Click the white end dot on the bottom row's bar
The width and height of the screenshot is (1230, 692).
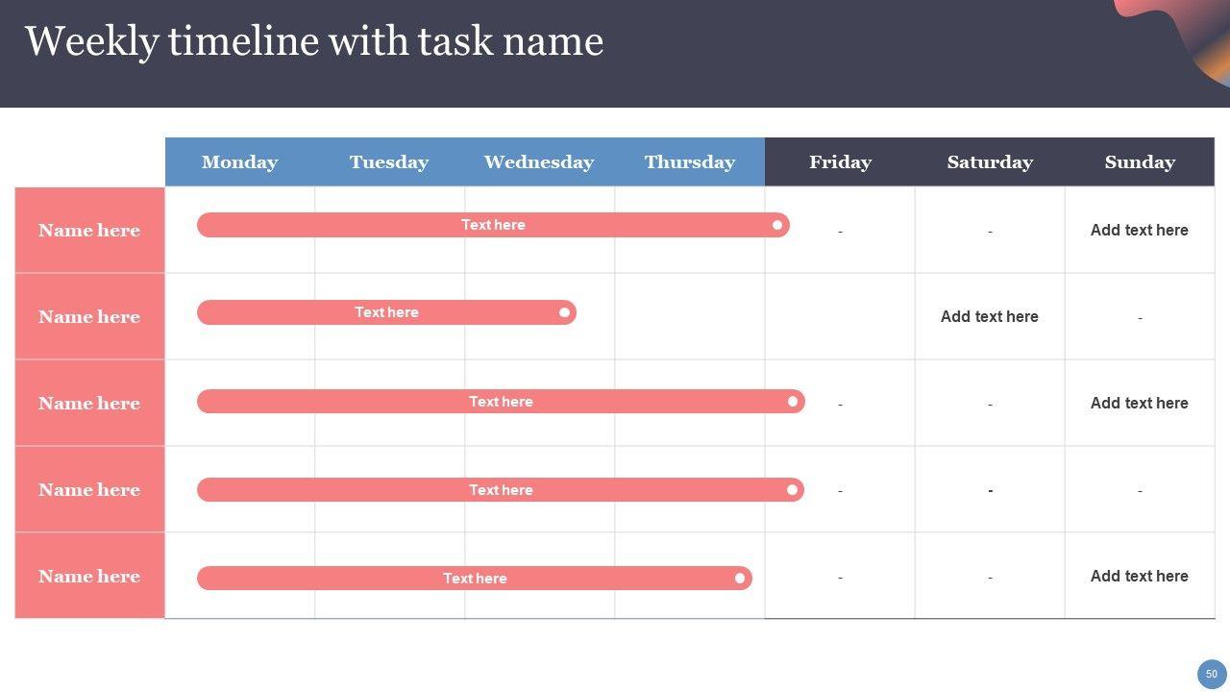[740, 579]
